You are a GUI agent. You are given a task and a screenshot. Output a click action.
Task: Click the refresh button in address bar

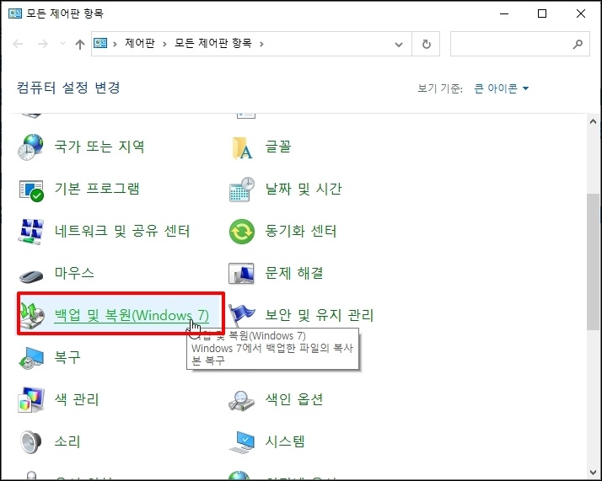[x=426, y=44]
